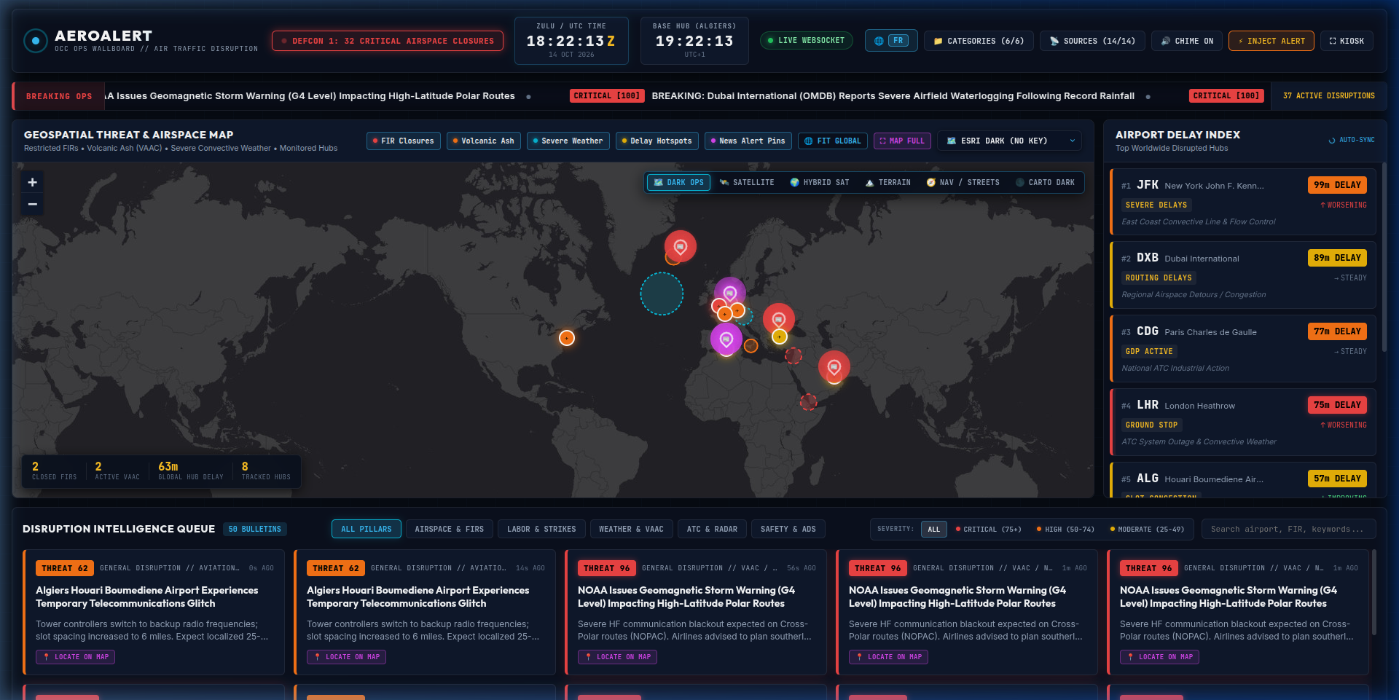Toggle News Alert Pins layer
The image size is (1399, 700).
(x=748, y=141)
